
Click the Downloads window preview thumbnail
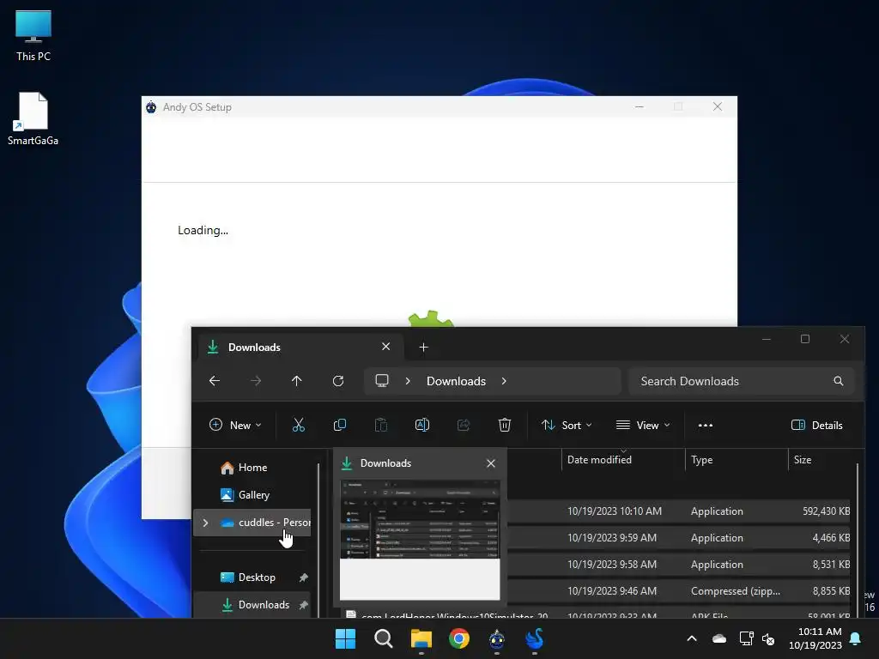click(x=420, y=540)
